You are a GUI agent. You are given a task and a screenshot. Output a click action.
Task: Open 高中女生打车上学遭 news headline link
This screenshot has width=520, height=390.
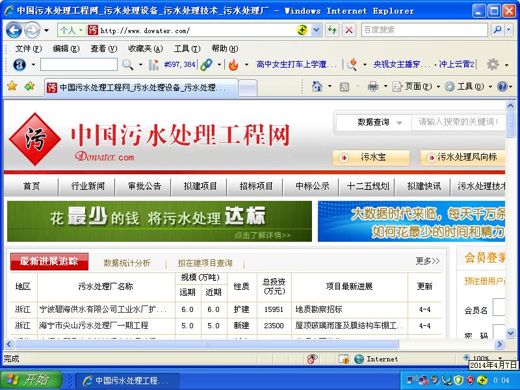[x=297, y=64]
